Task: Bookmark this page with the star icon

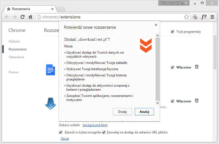Action: coord(186,17)
